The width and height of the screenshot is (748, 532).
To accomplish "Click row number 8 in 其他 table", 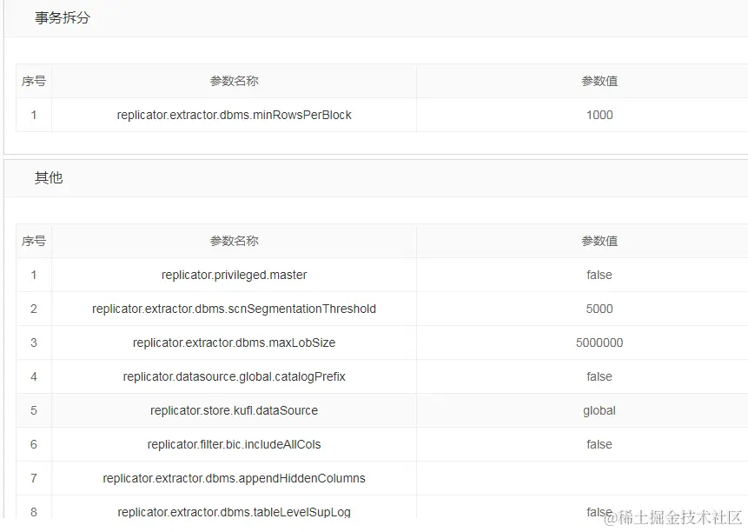I will tap(33, 512).
